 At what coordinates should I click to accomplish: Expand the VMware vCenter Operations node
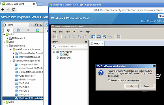(14, 53)
